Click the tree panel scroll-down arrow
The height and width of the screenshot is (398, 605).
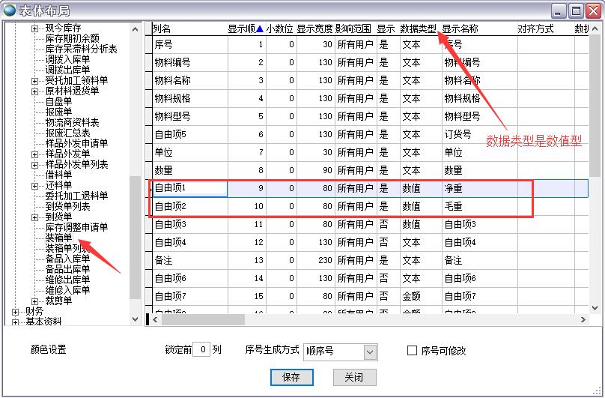click(x=136, y=319)
